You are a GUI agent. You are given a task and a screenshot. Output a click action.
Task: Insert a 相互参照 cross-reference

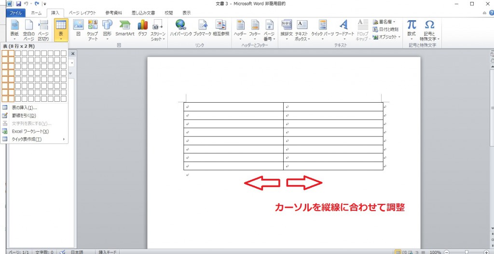point(220,28)
